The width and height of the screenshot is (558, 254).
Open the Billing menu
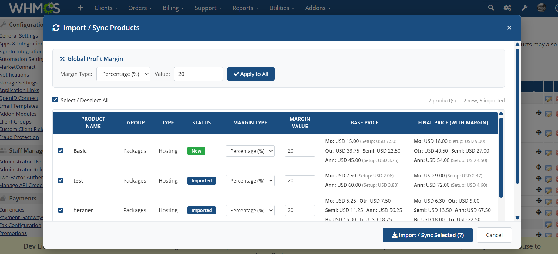tap(173, 8)
